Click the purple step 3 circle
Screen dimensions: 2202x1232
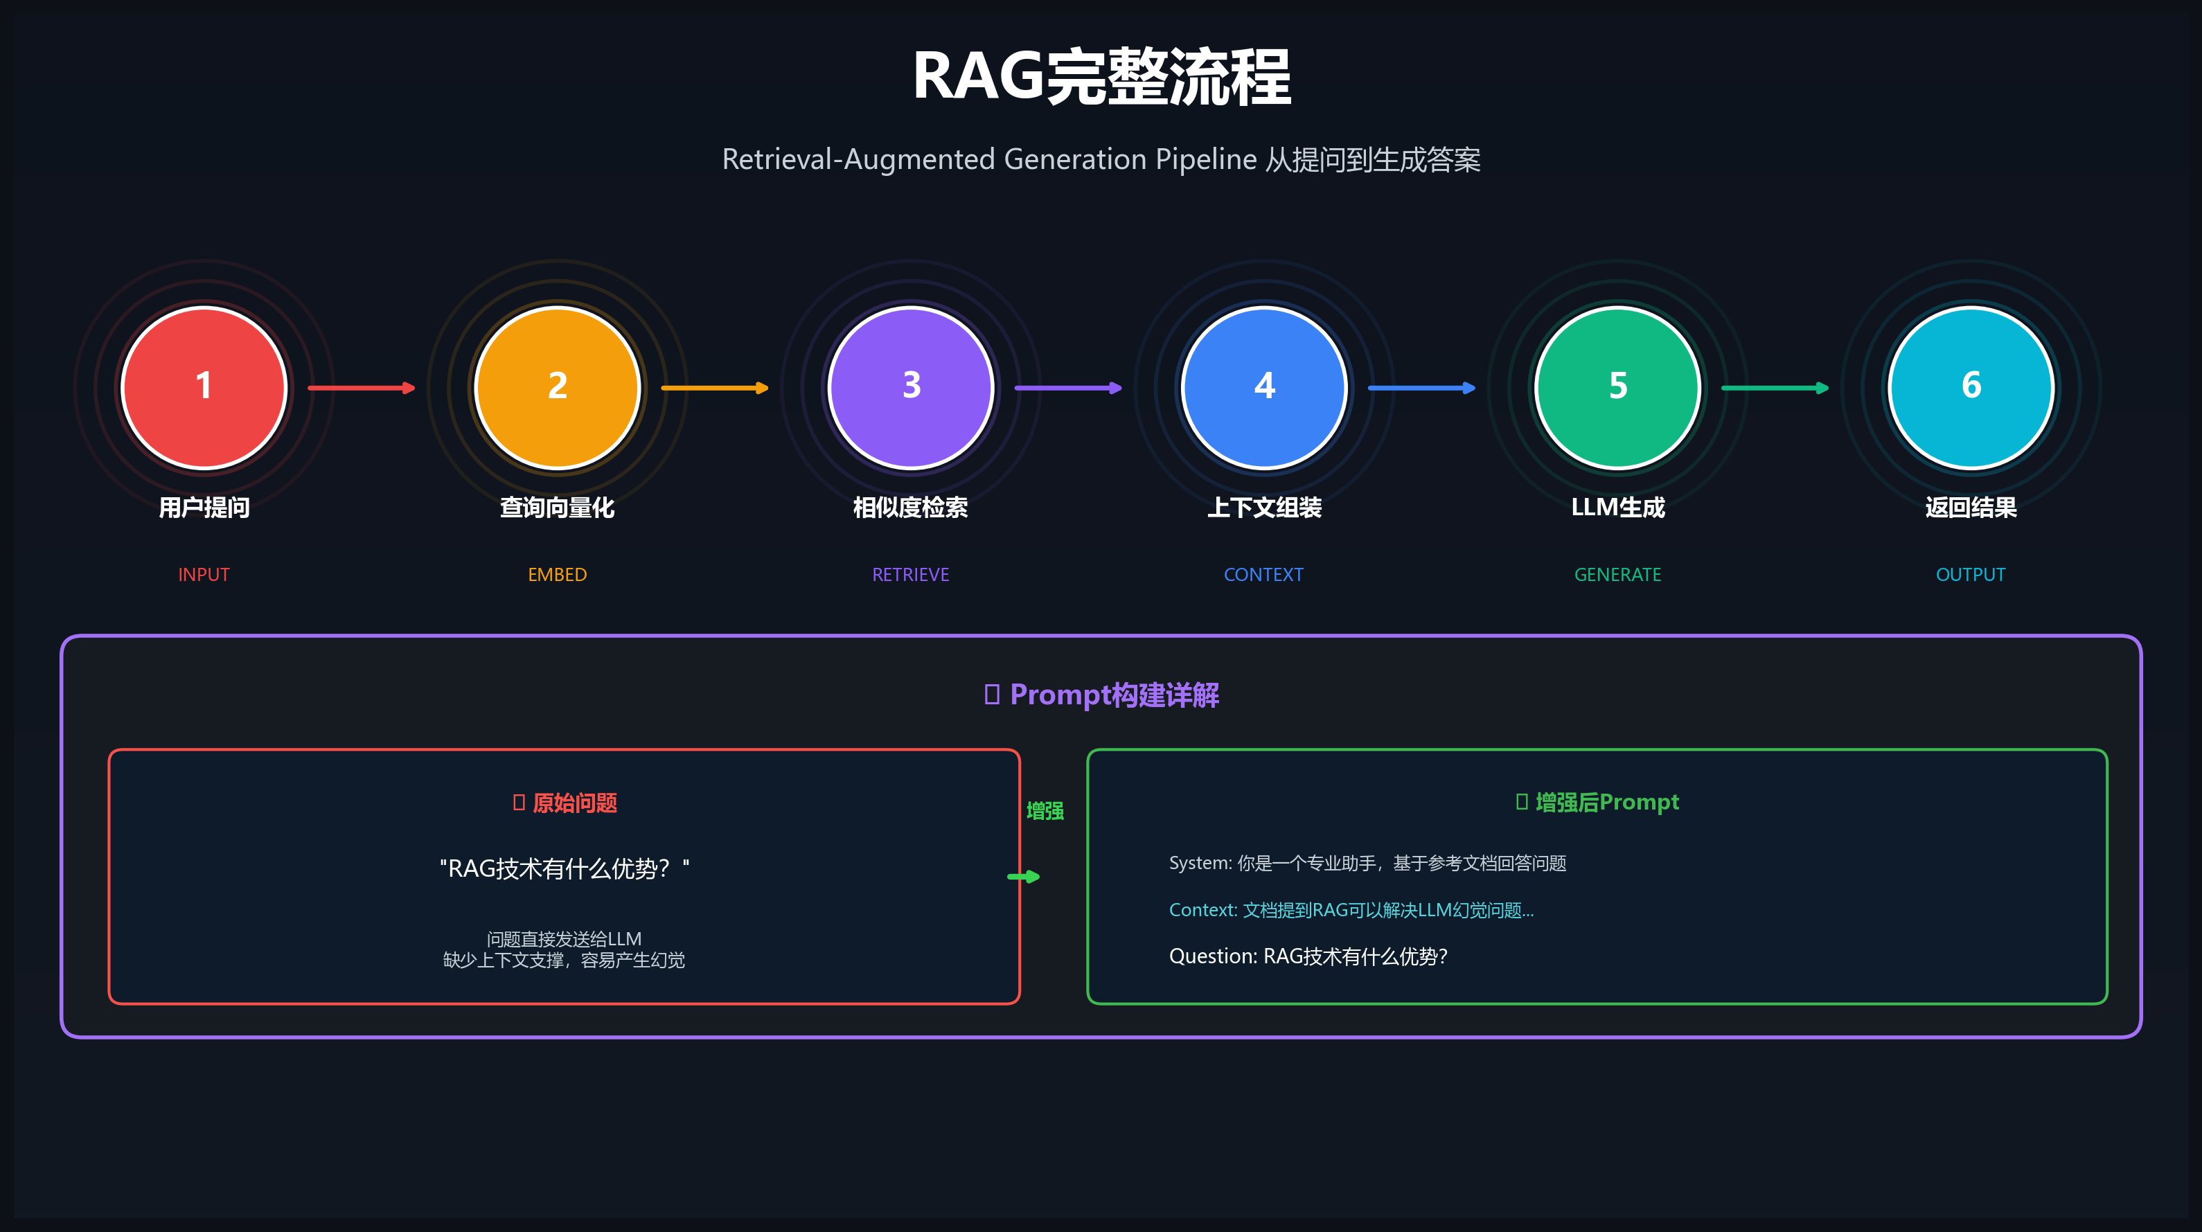point(912,388)
